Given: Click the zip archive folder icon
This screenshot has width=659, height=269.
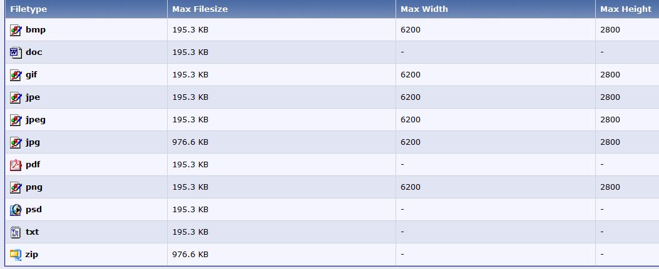Looking at the screenshot, I should 16,255.
